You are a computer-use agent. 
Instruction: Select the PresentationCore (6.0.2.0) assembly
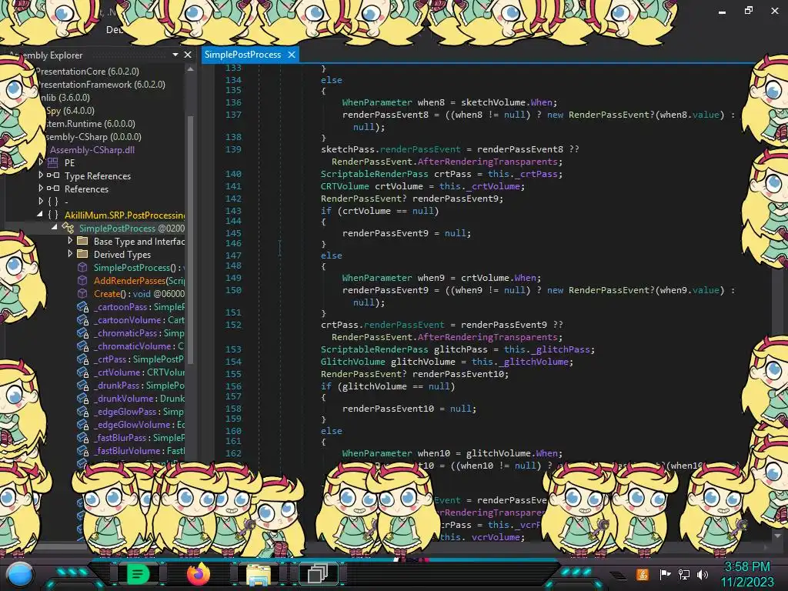pos(86,72)
